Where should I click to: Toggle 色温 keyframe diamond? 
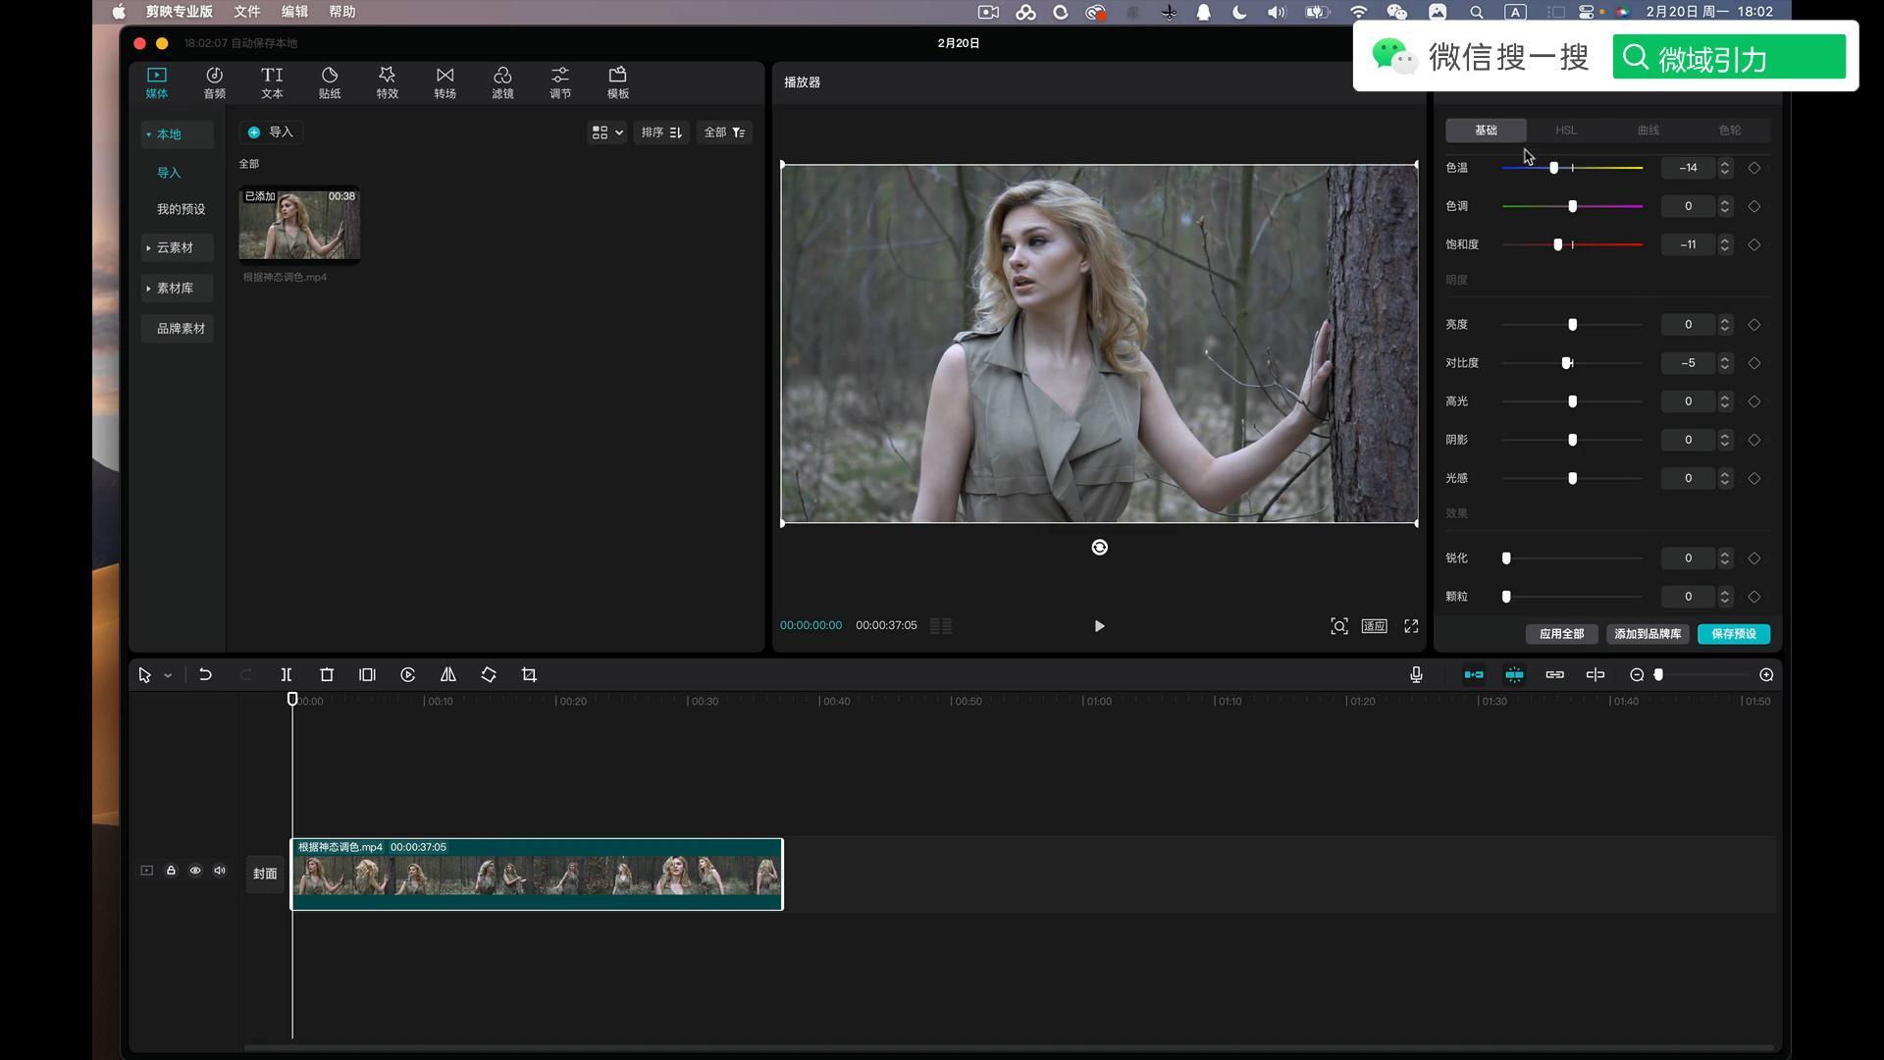[x=1754, y=168]
